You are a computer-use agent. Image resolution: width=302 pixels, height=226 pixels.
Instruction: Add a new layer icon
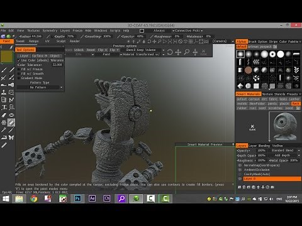coord(239,187)
